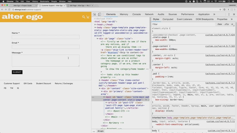The width and height of the screenshot is (237, 133).
Task: Switch to the Console tab
Action: pos(136,14)
